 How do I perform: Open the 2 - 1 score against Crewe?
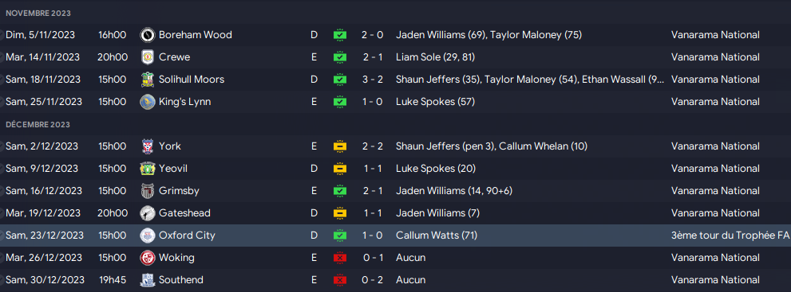[372, 57]
